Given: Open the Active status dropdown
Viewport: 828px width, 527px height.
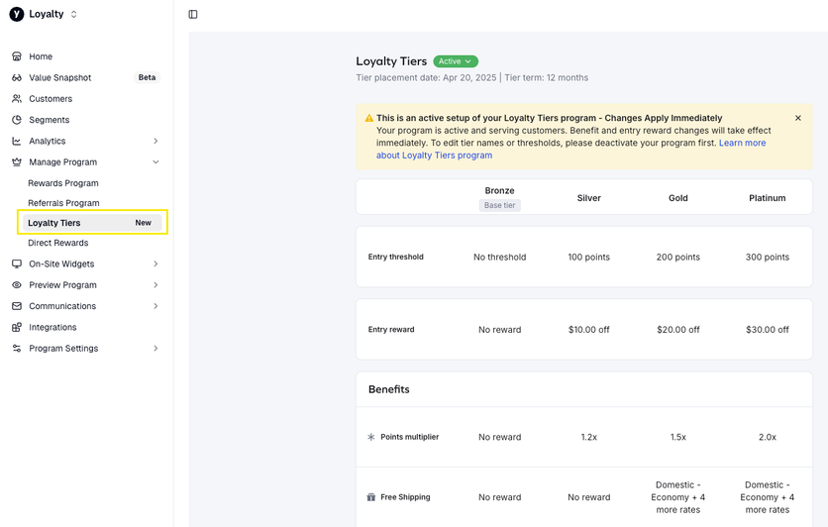Looking at the screenshot, I should tap(456, 61).
